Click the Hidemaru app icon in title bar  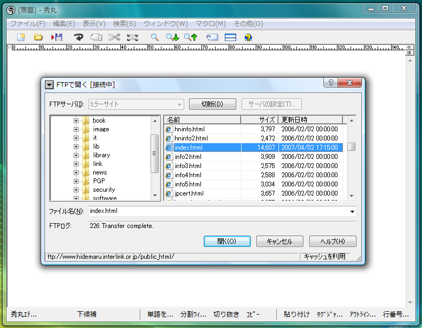[11, 10]
